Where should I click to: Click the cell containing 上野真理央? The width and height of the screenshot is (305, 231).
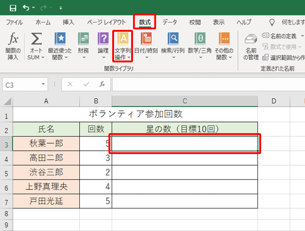coord(46,187)
